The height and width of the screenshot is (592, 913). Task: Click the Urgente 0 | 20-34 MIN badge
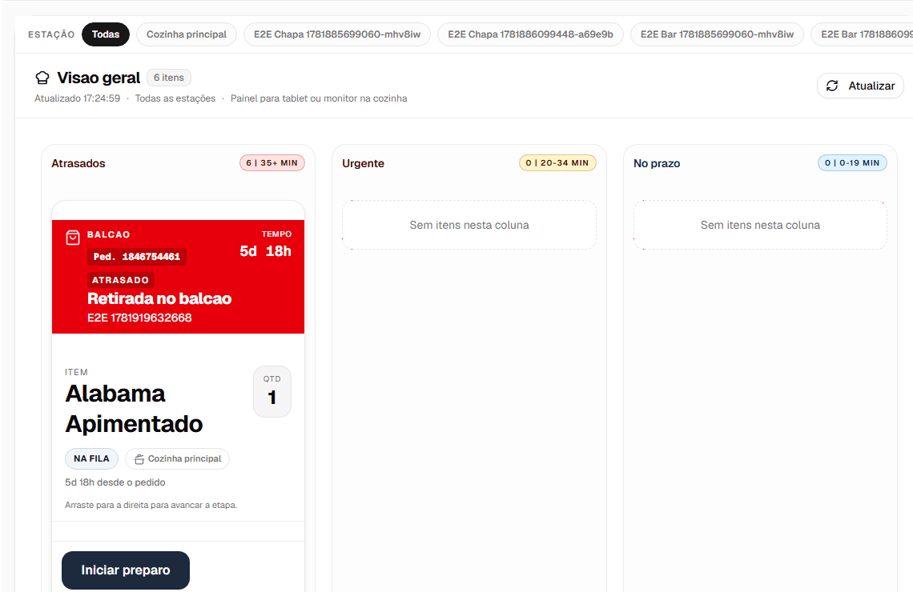[x=557, y=163]
